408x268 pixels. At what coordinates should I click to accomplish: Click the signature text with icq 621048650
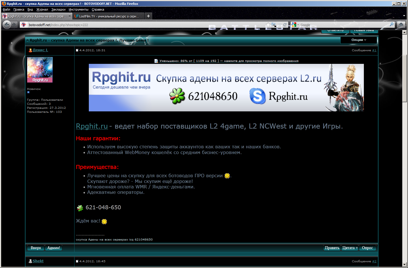point(114,239)
